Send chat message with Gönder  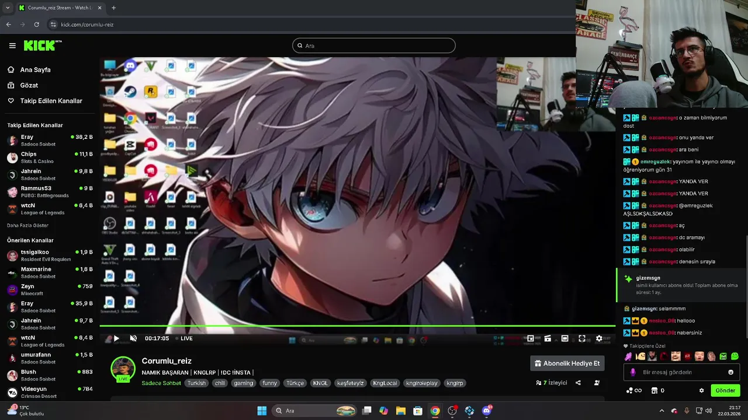click(725, 390)
